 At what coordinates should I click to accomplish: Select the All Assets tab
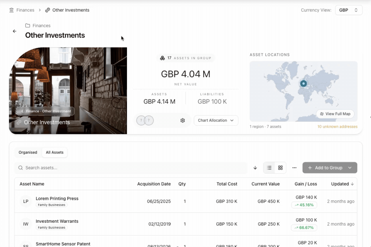pos(54,152)
